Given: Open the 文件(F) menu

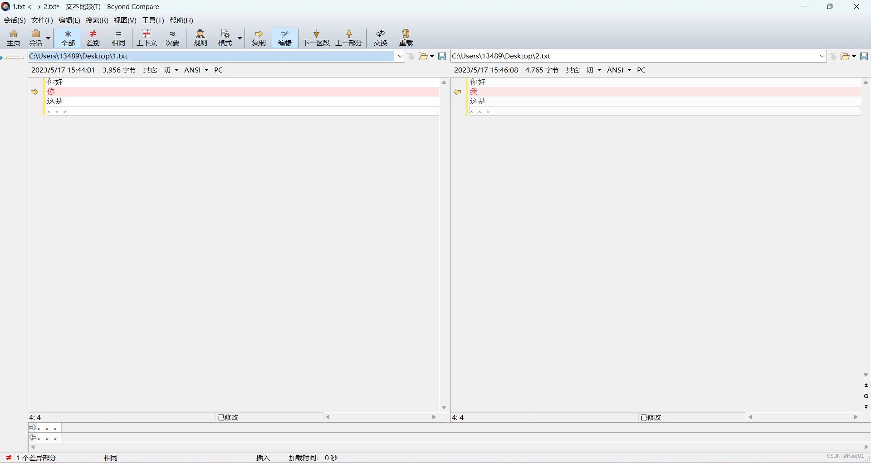Looking at the screenshot, I should 42,20.
